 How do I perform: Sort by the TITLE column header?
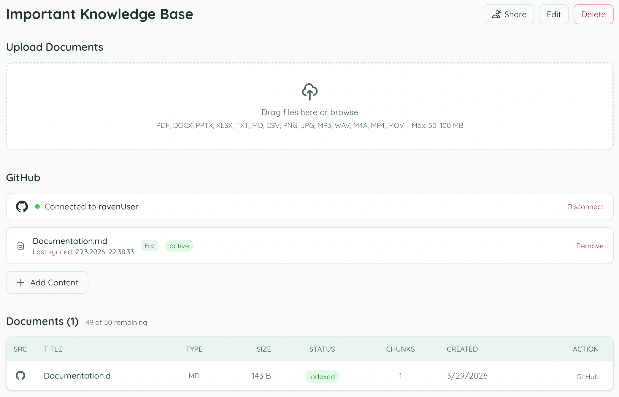[53, 349]
